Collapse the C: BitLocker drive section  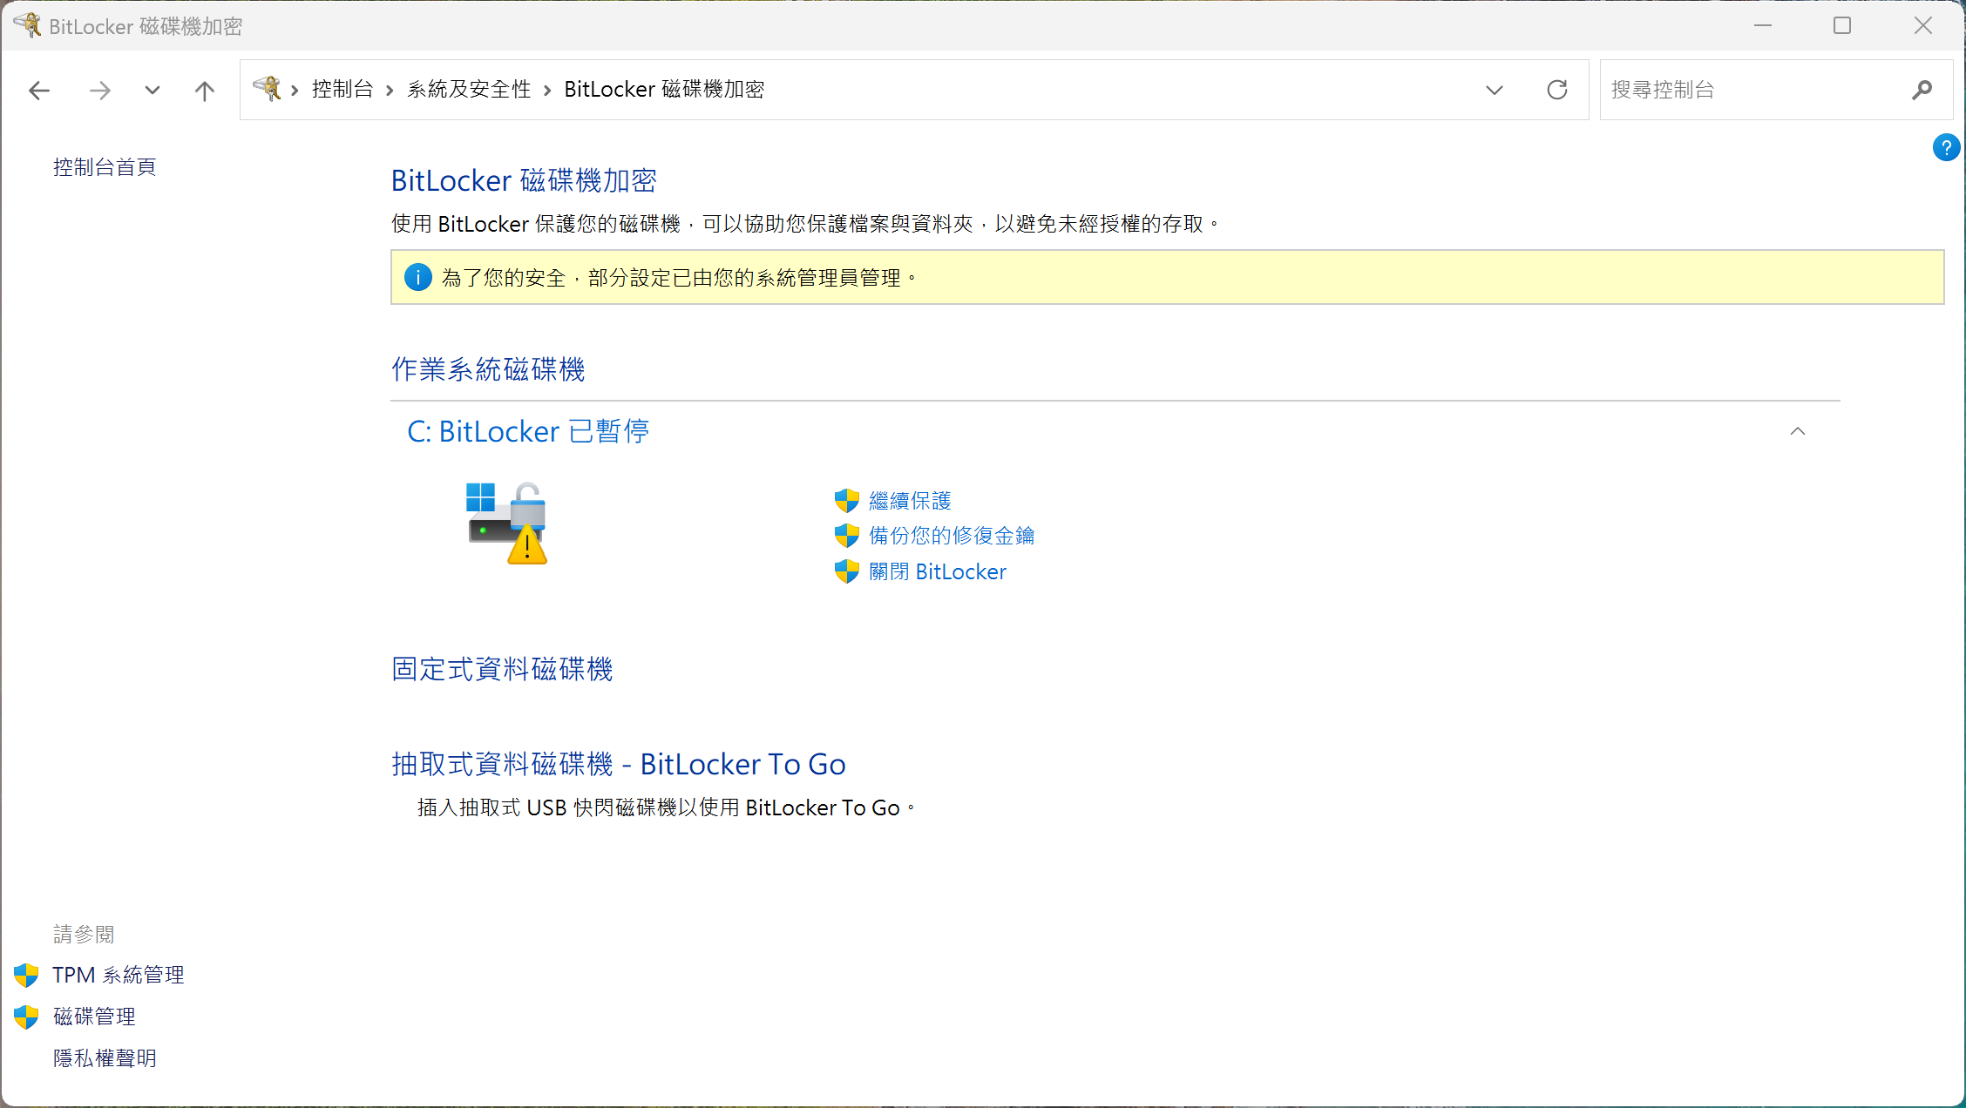1797,431
